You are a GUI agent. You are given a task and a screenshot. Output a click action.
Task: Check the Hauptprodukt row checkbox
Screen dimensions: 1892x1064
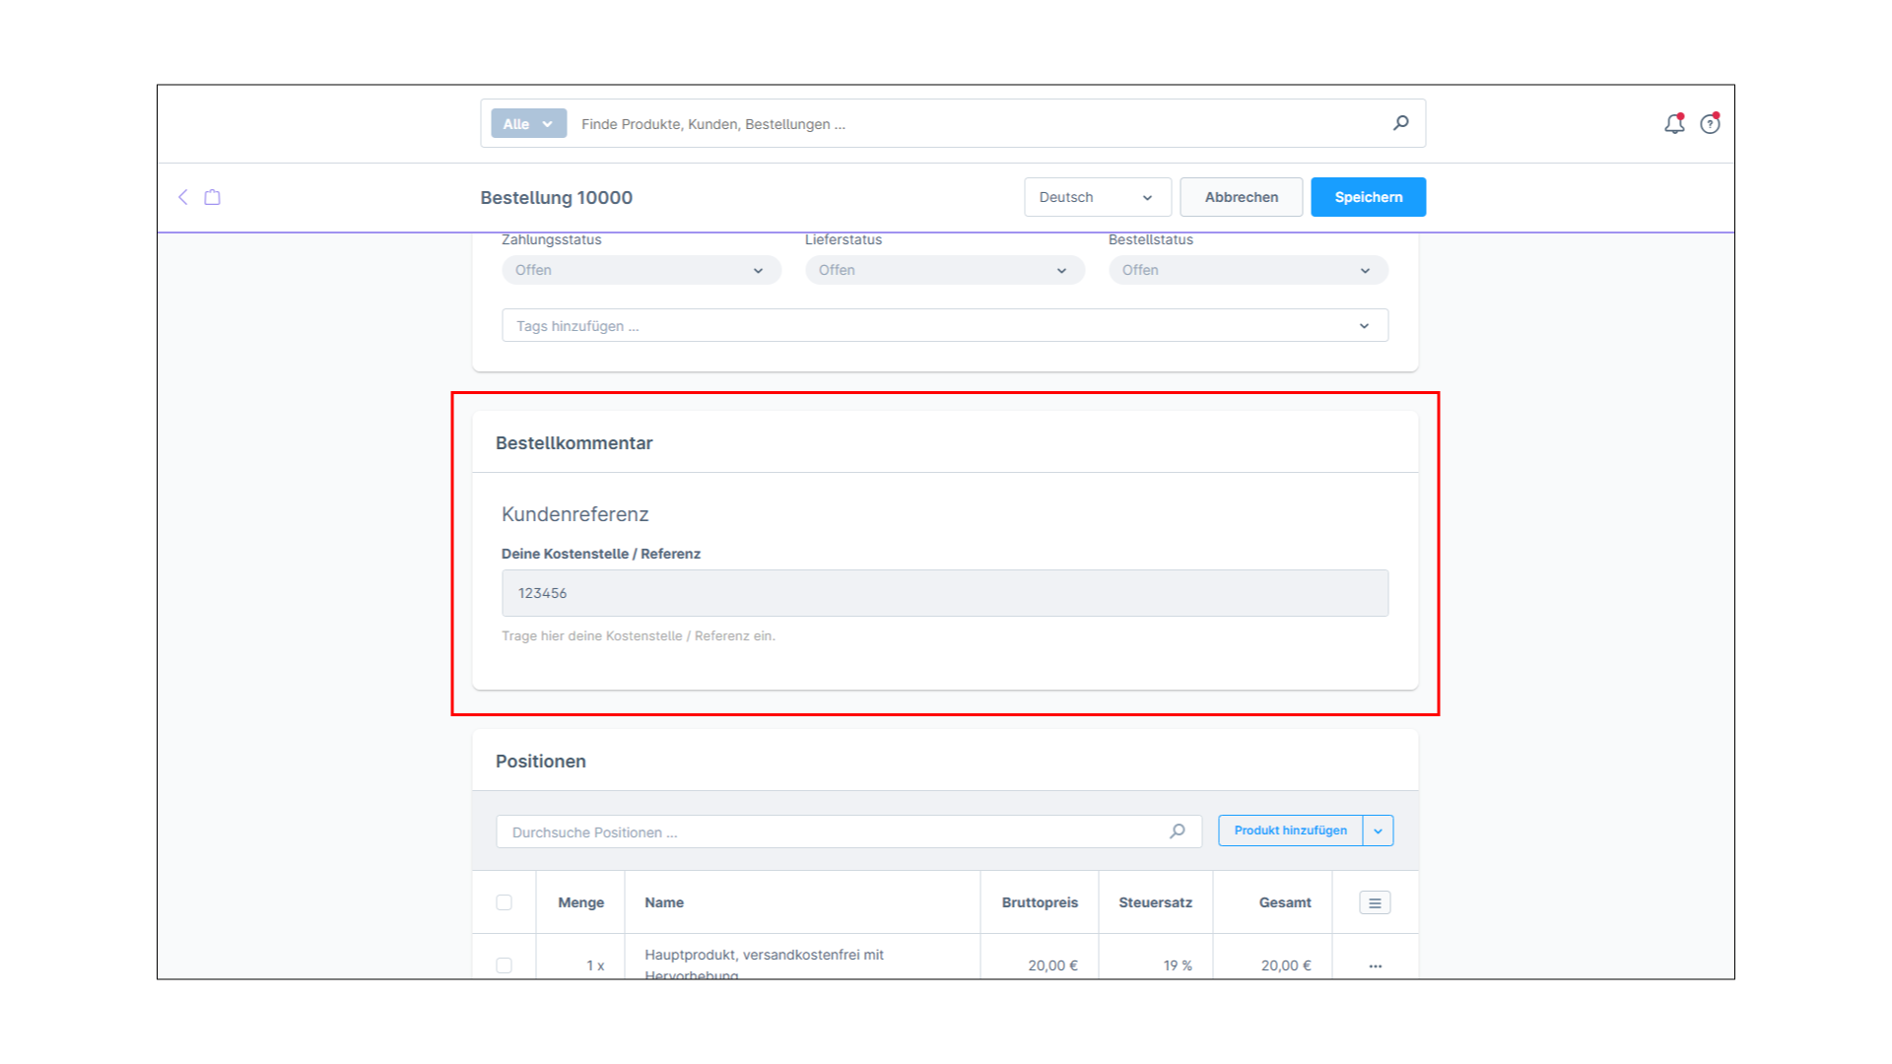(x=504, y=965)
